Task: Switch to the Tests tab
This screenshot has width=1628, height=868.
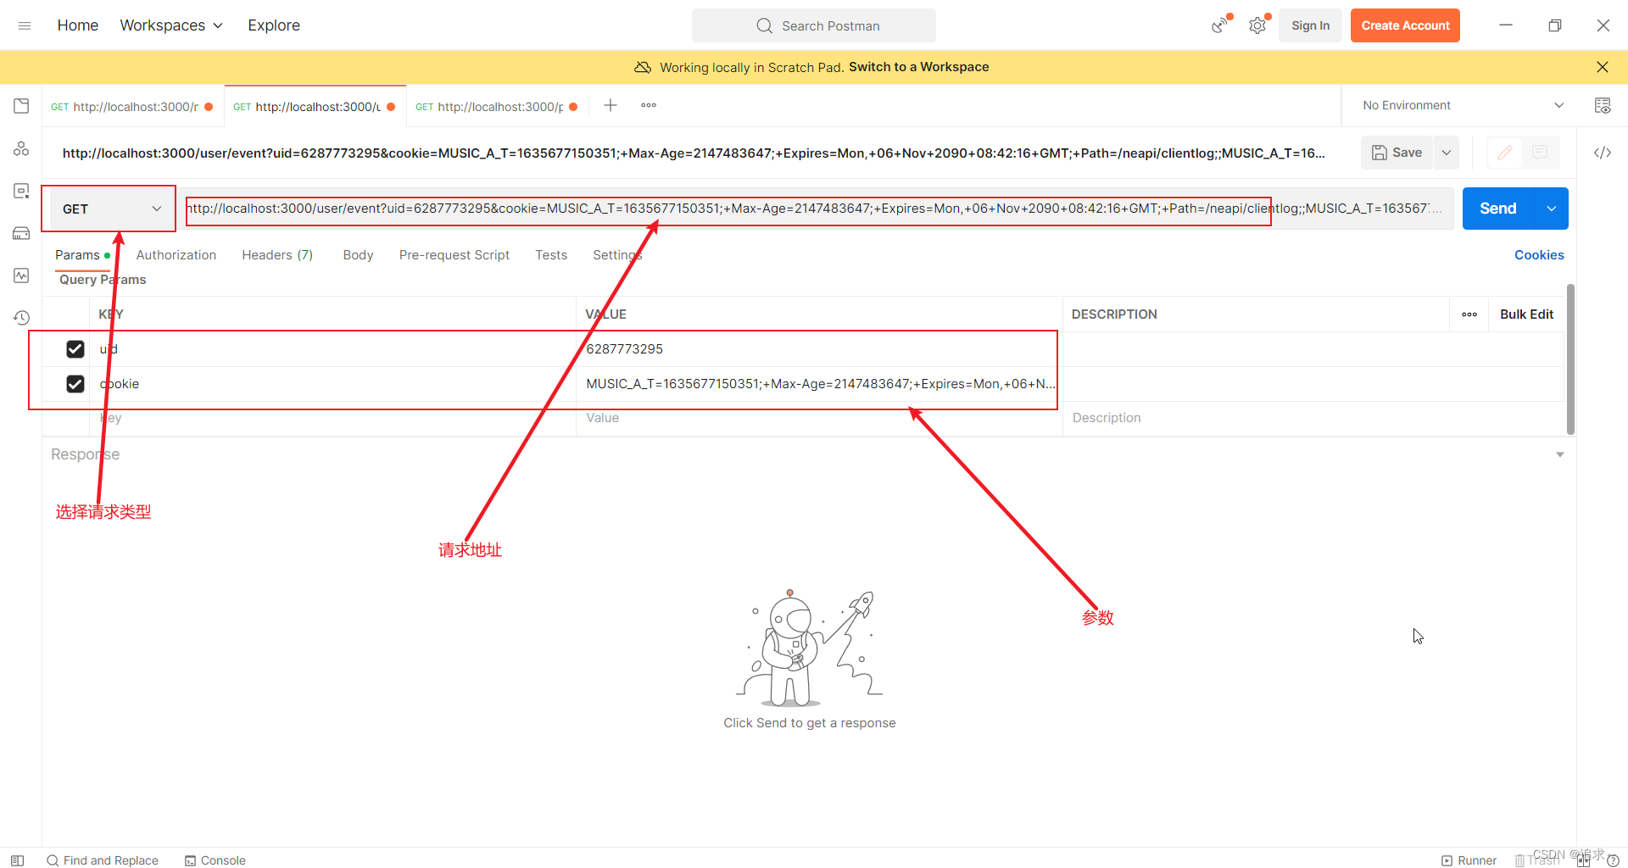Action: [x=551, y=255]
